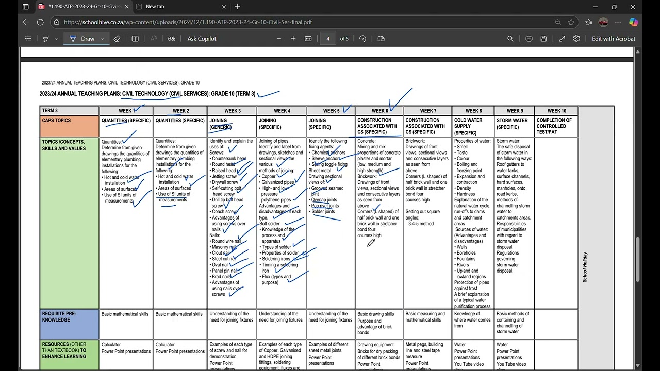Click the STORM WATER (SPECIFIC) cell
The height and width of the screenshot is (371, 660).
click(514, 126)
